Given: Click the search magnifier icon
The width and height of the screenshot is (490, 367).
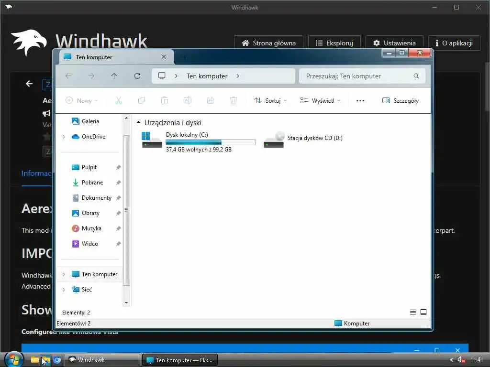Looking at the screenshot, I should (416, 76).
